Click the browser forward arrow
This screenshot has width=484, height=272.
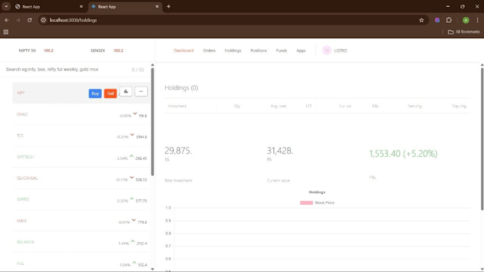click(19, 20)
